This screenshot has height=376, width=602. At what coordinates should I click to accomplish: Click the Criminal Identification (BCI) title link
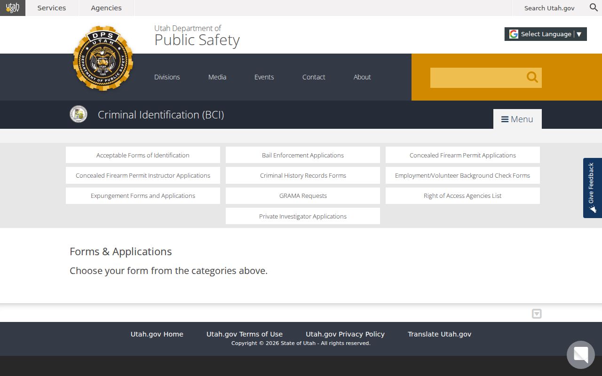point(161,115)
